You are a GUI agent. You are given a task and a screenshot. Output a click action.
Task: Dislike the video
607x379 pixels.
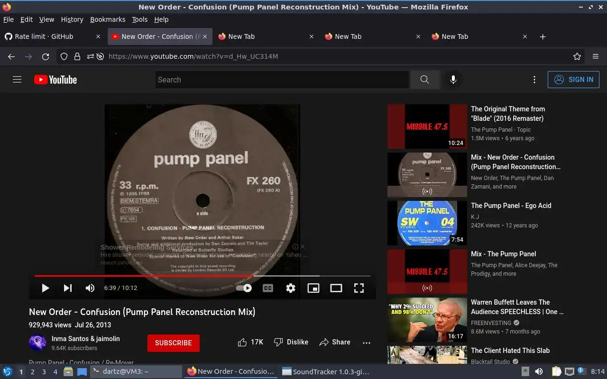tap(291, 342)
